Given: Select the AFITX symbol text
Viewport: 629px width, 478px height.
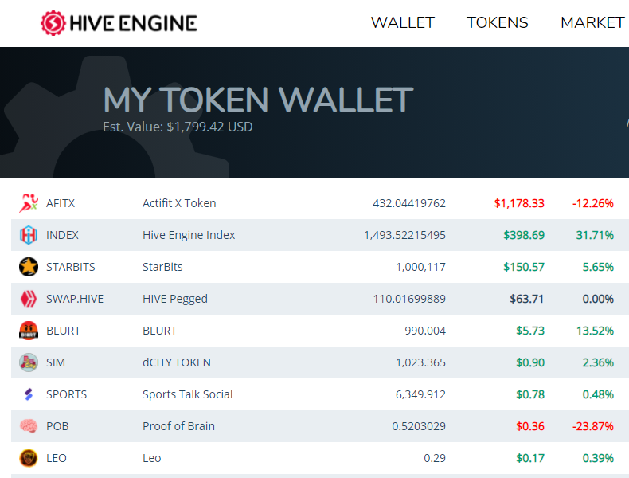Looking at the screenshot, I should coord(61,203).
